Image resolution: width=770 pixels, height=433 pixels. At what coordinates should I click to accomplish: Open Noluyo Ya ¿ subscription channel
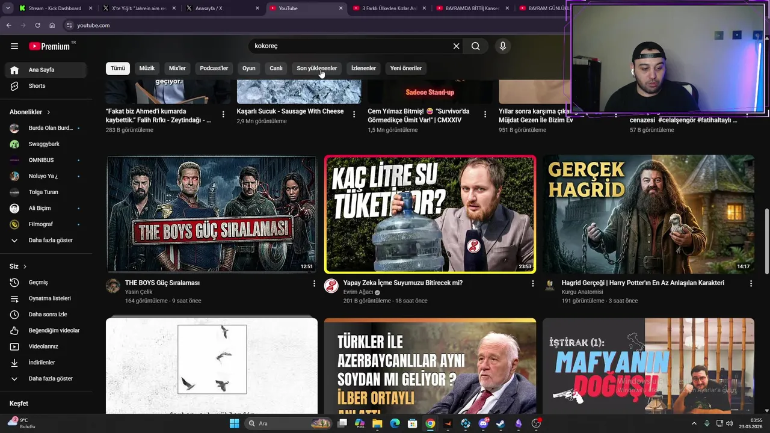point(46,176)
